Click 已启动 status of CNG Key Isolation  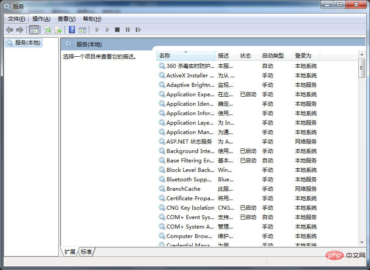pos(248,207)
